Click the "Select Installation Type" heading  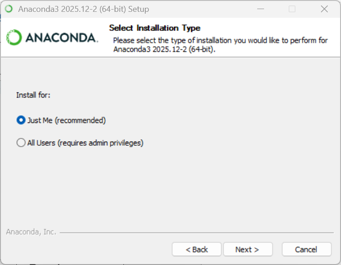pyautogui.click(x=155, y=28)
